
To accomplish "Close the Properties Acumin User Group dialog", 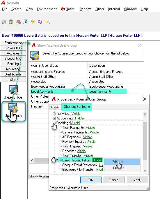I will (x=145, y=99).
